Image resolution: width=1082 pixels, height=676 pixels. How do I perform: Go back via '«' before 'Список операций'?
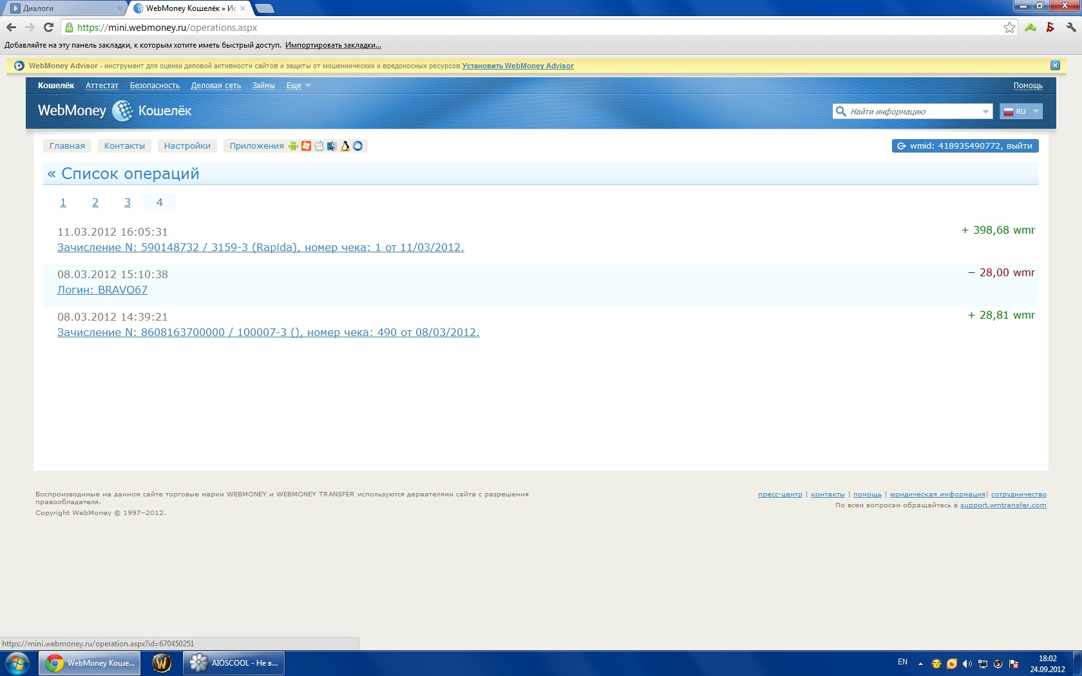[x=52, y=174]
